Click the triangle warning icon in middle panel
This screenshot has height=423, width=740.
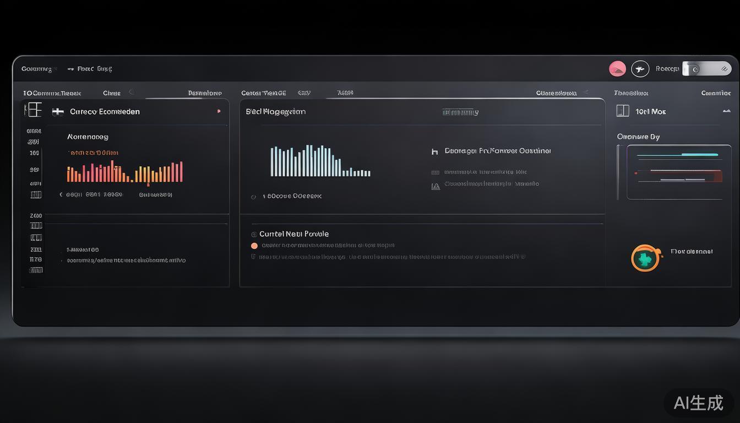pos(436,186)
